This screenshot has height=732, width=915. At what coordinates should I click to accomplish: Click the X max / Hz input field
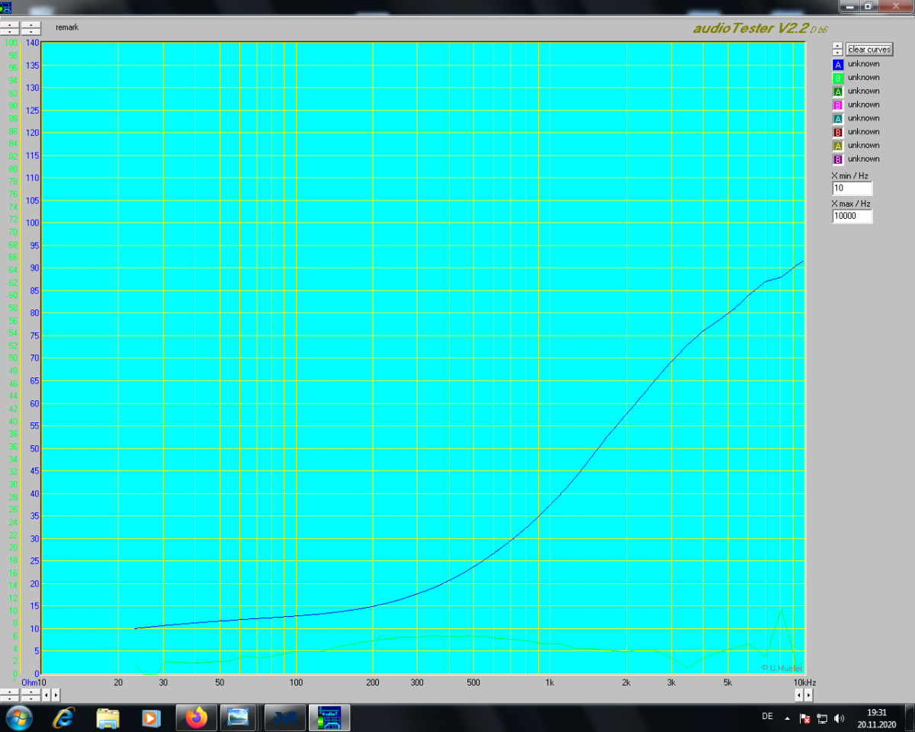(852, 216)
